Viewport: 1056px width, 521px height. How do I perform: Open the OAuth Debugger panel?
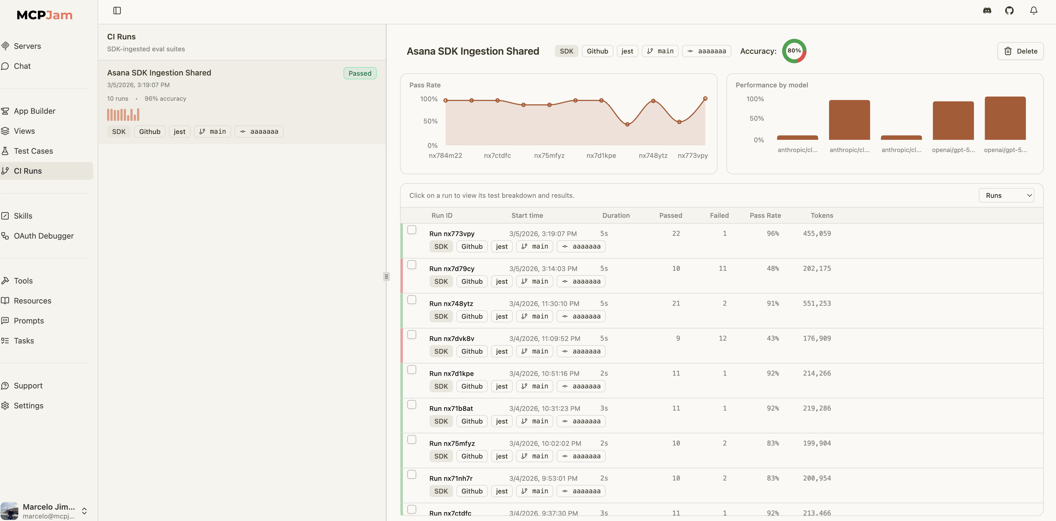[x=44, y=235]
